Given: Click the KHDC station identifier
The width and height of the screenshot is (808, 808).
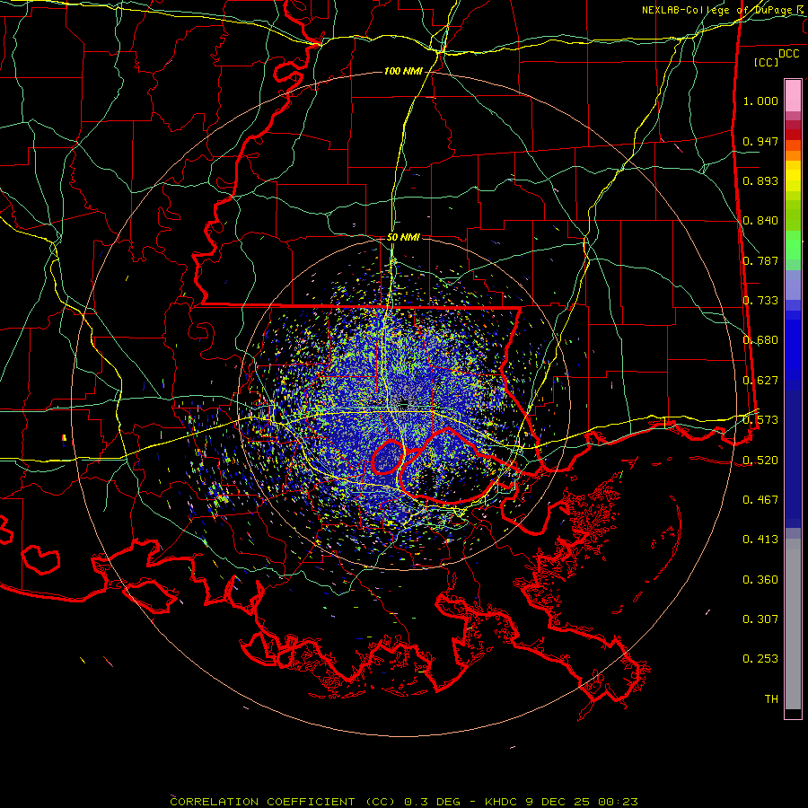Looking at the screenshot, I should click(x=503, y=802).
